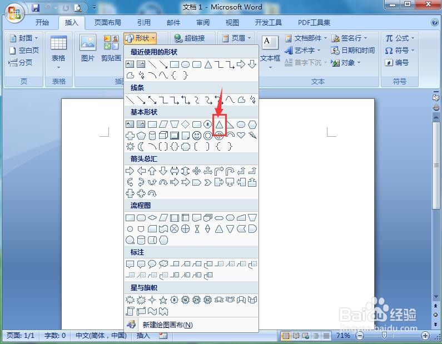The image size is (442, 344).
Task: Choose the hexagon shape in 基本形状
Action: tap(252, 124)
